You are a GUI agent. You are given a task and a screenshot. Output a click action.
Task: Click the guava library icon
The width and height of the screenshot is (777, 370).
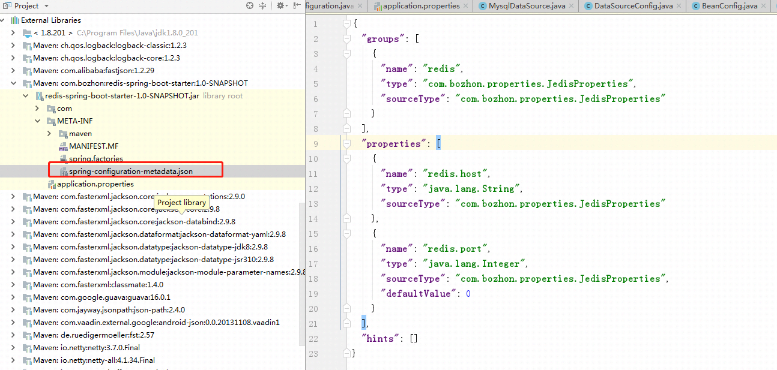click(27, 297)
